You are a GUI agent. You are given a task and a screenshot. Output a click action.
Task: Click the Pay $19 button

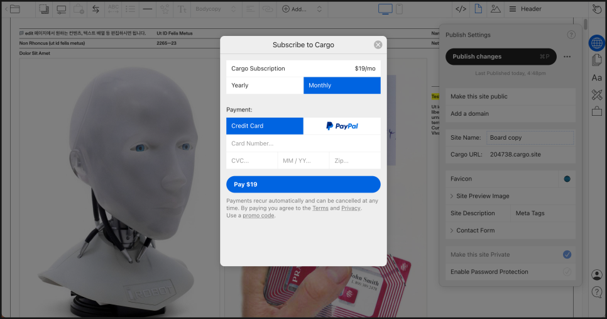(x=303, y=184)
